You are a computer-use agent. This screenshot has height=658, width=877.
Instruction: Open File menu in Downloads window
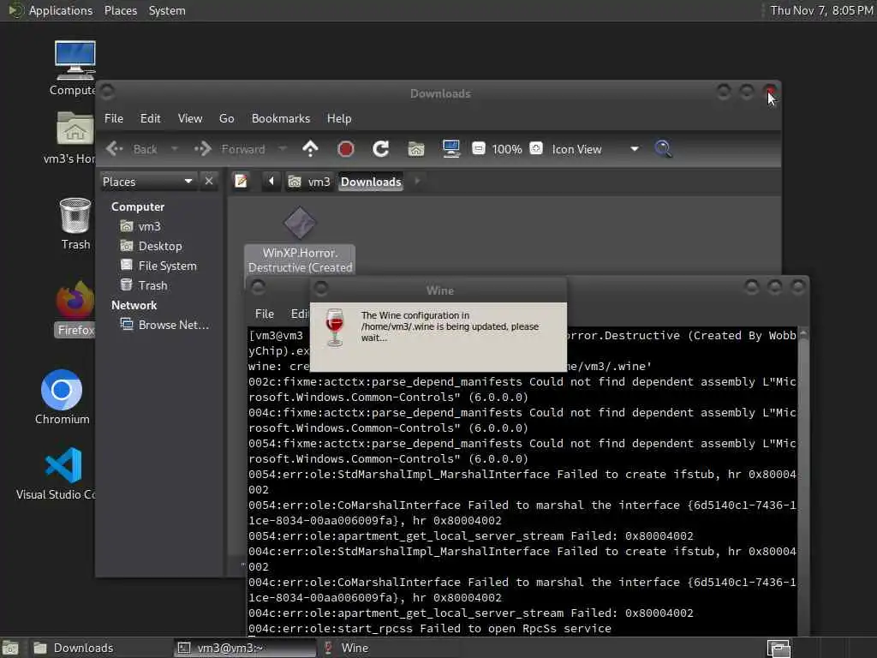click(x=114, y=118)
